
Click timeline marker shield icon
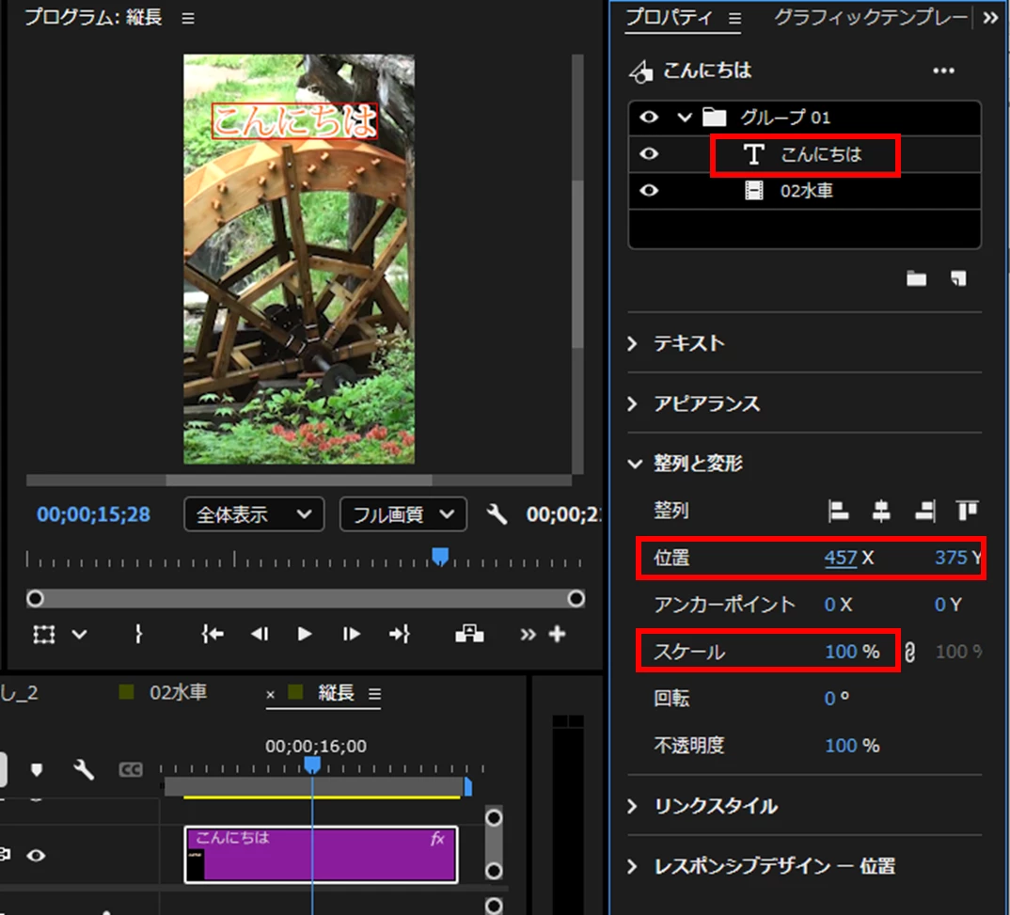coord(37,769)
